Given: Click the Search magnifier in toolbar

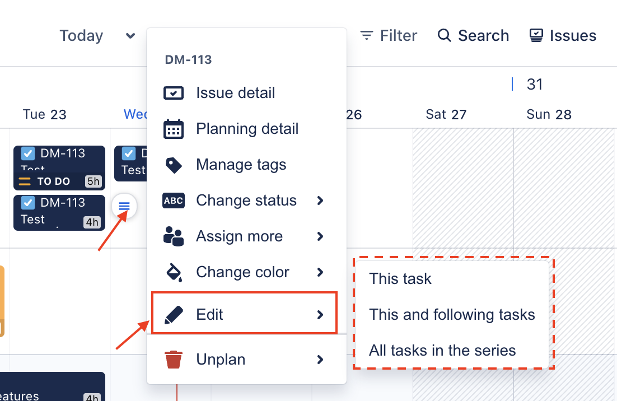Looking at the screenshot, I should pos(444,35).
